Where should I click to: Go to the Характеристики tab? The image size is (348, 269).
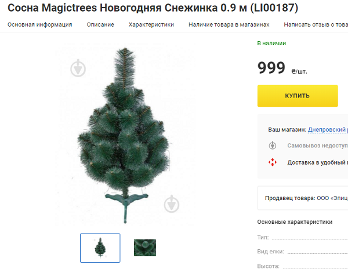(x=151, y=24)
